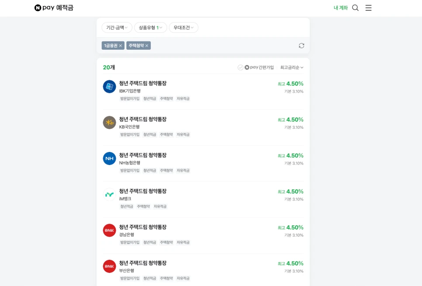The height and width of the screenshot is (286, 422).
Task: Remove the 주택청약 filter chip
Action: [147, 45]
